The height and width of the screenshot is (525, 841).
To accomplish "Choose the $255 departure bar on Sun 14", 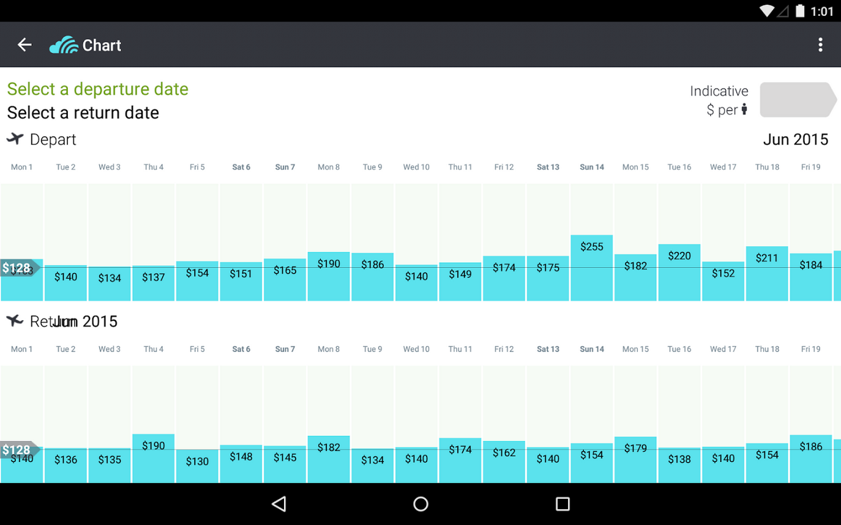I will (x=592, y=268).
